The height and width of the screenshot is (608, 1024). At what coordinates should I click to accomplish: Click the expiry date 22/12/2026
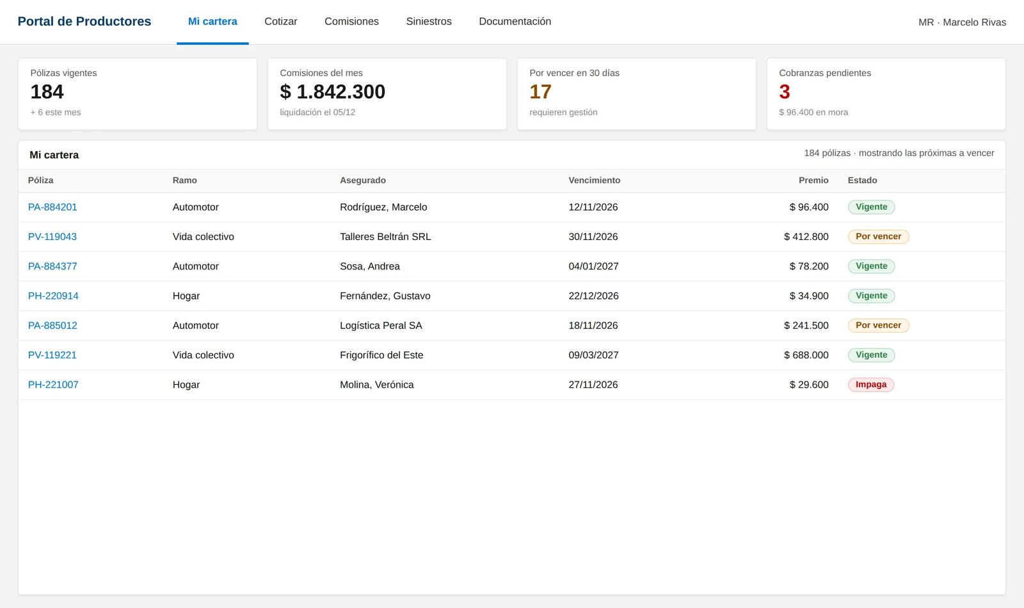click(594, 296)
